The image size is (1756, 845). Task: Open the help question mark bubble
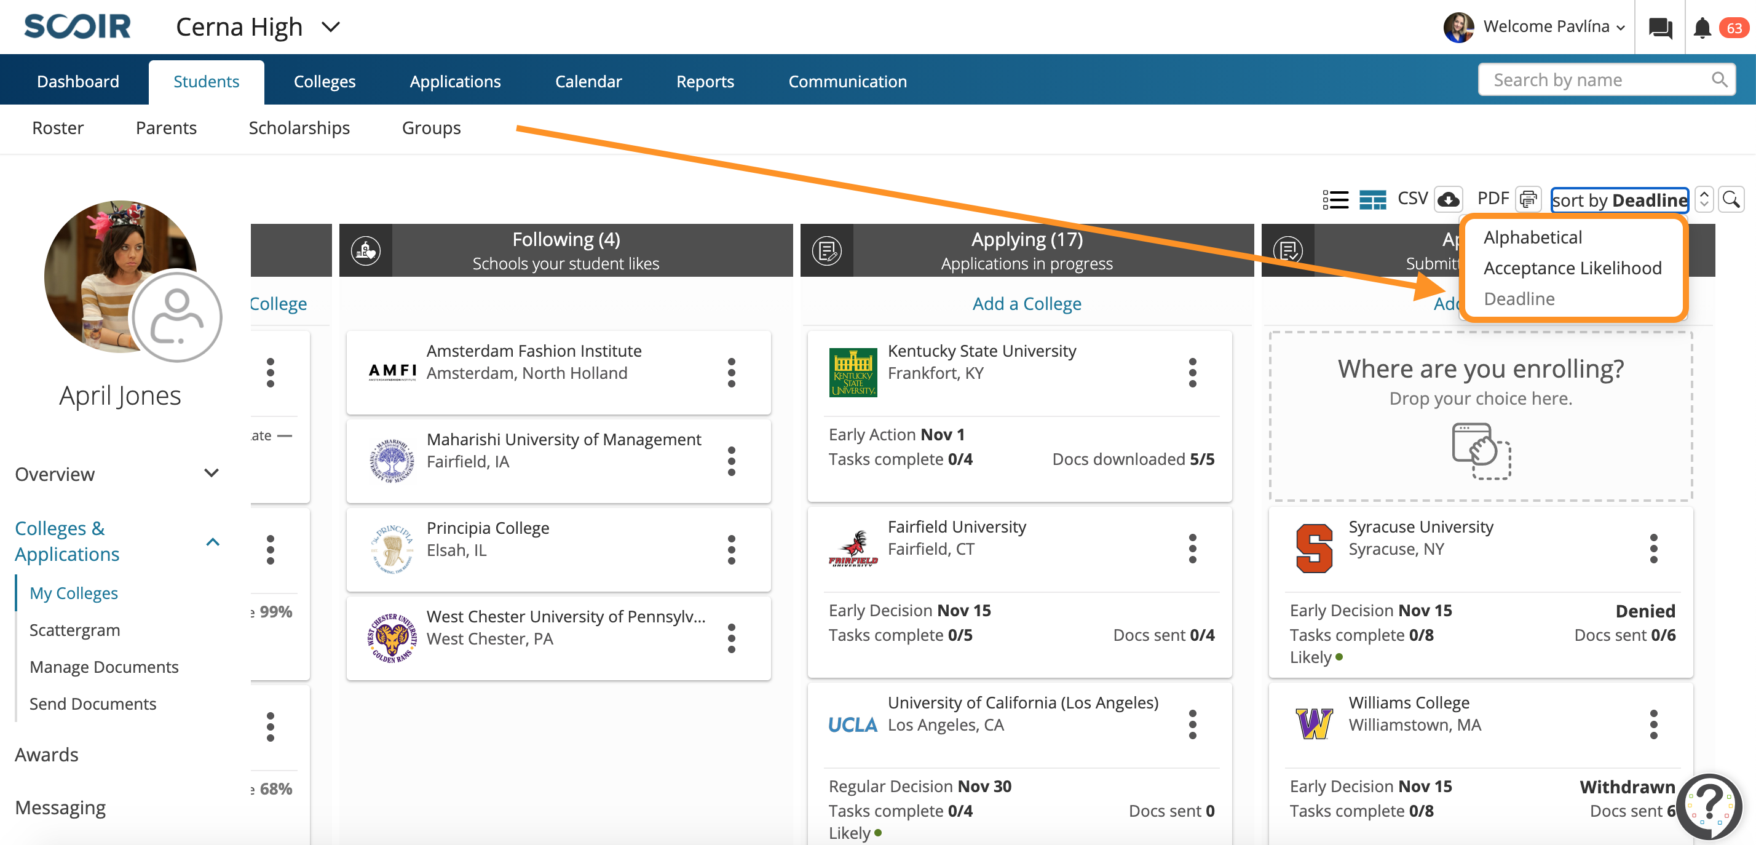coord(1710,806)
